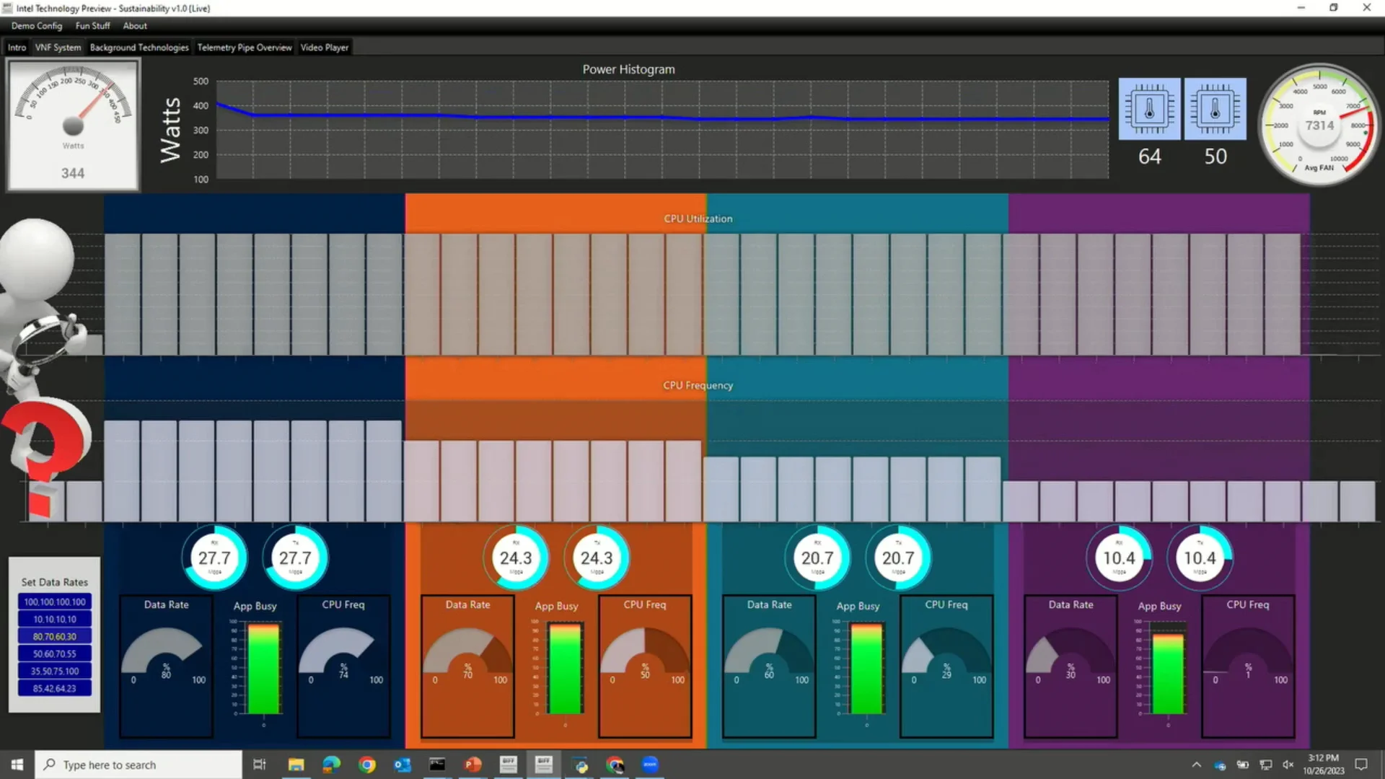Open the Fun Stuff menu
This screenshot has width=1385, height=779.
pyautogui.click(x=92, y=26)
